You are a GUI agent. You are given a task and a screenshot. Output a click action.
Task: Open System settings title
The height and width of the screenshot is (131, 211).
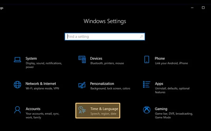31,58
